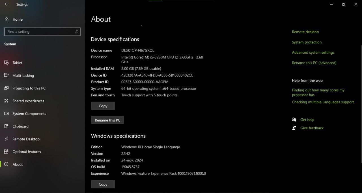Restore down the Settings window
362x193 pixels.
344,4
